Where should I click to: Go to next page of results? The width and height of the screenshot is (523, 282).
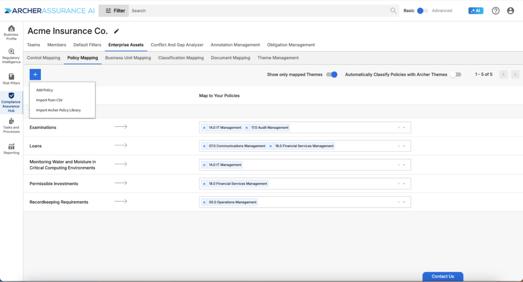click(515, 74)
